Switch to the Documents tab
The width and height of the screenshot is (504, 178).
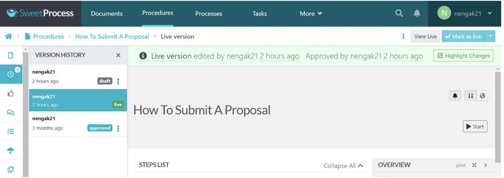107,14
